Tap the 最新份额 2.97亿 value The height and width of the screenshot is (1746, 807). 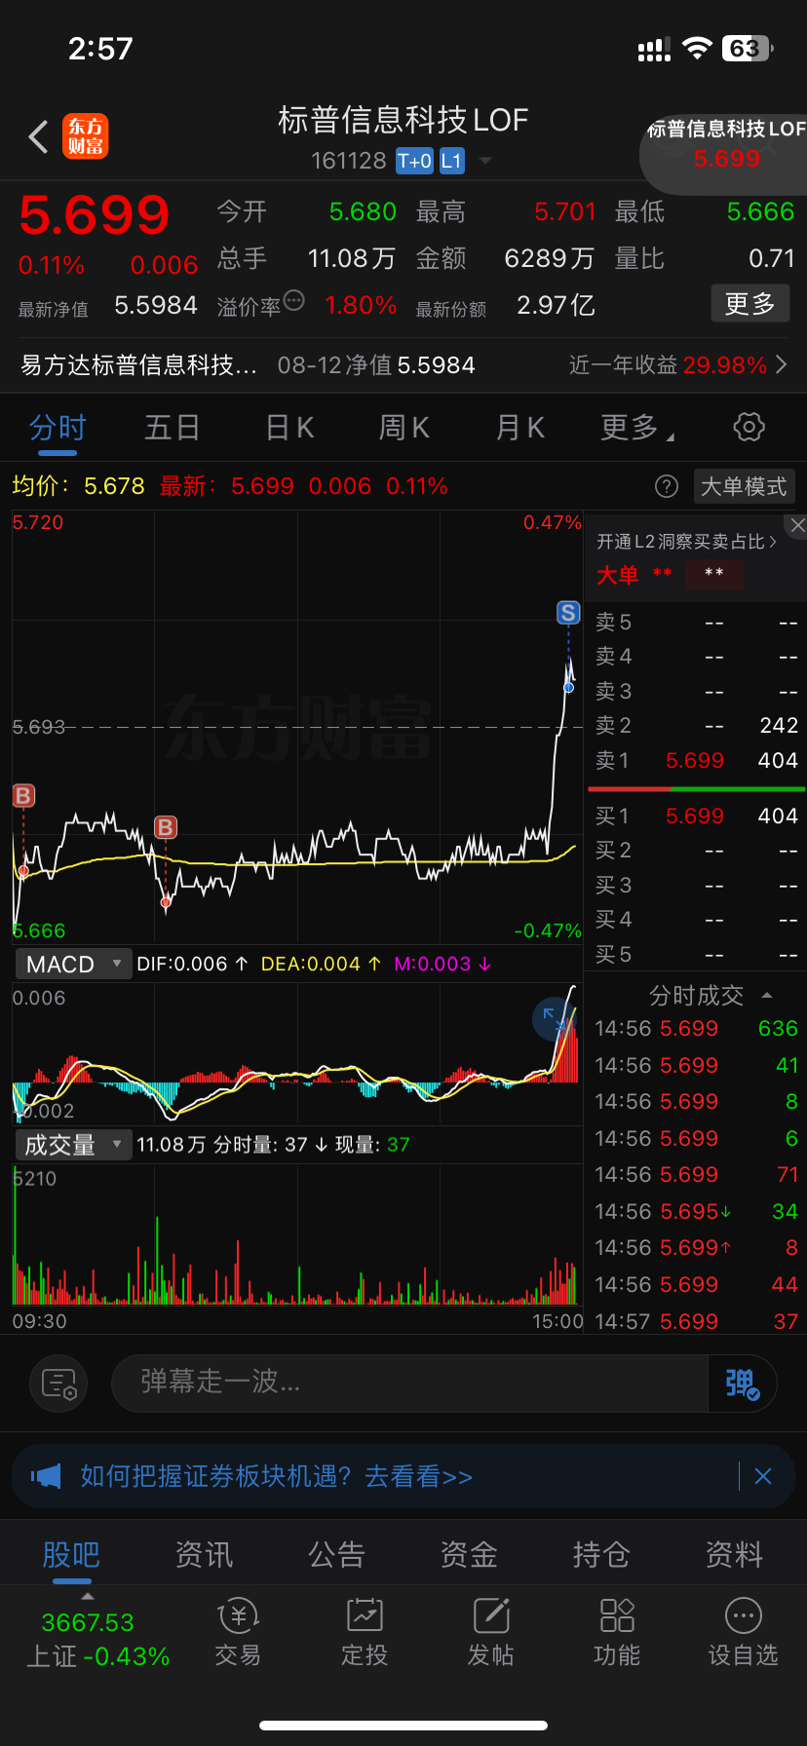point(557,306)
